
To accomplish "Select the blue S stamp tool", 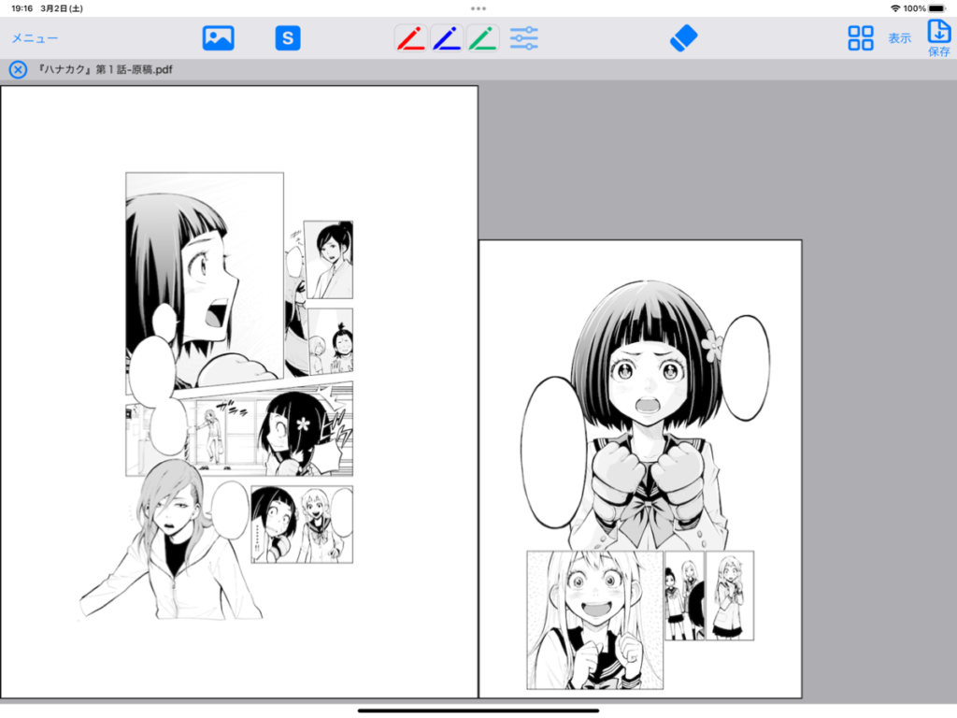I will 288,37.
